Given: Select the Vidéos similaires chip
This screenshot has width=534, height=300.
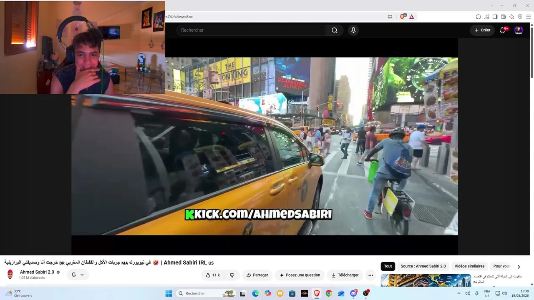Looking at the screenshot, I should pos(469,266).
